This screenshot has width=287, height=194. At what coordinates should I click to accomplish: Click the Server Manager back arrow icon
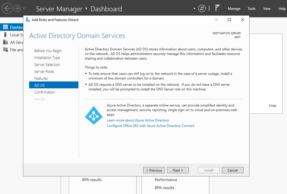click(7, 8)
